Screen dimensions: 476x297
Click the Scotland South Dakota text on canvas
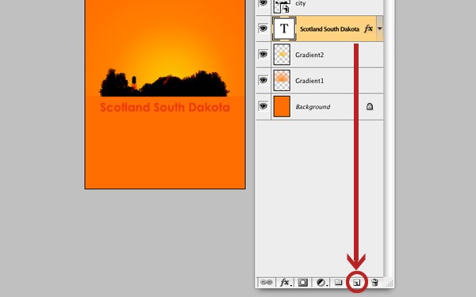point(165,107)
